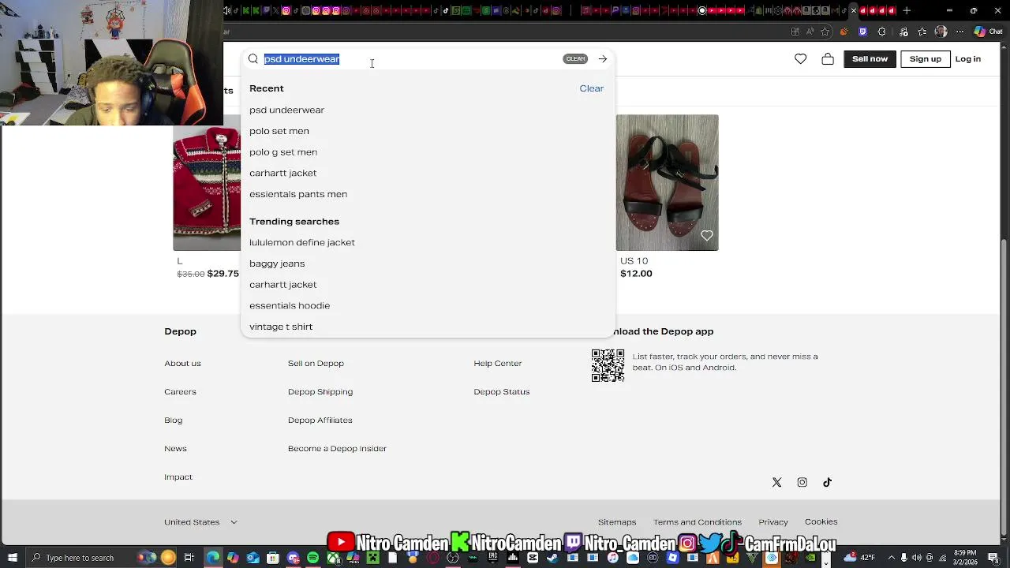Clear the search field with CLEAR button
This screenshot has height=568, width=1010.
[575, 59]
